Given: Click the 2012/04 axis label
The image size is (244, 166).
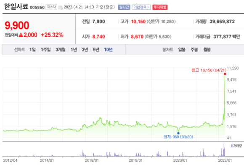Looking at the screenshot, I should [x=10, y=161].
